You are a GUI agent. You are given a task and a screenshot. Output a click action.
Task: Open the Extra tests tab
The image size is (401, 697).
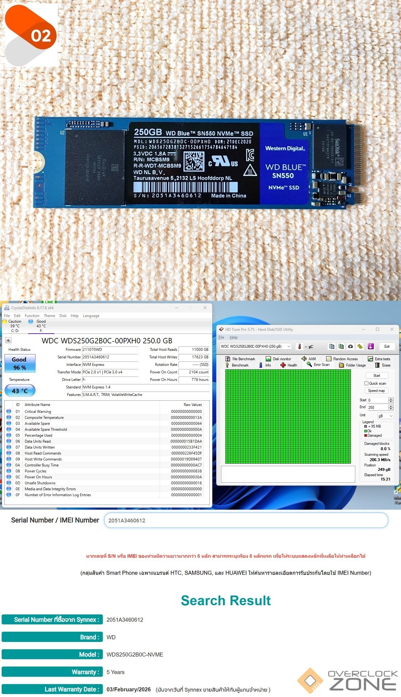(379, 359)
